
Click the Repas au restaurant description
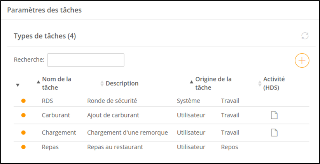115,147
